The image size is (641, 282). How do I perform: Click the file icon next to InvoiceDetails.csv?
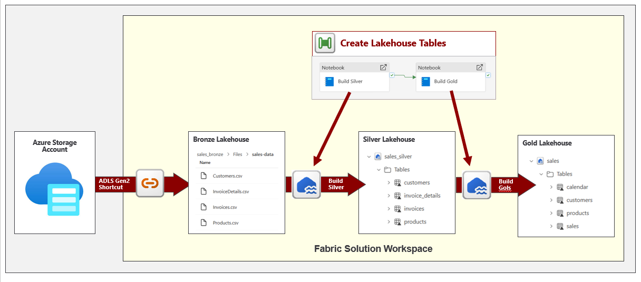[x=203, y=191]
